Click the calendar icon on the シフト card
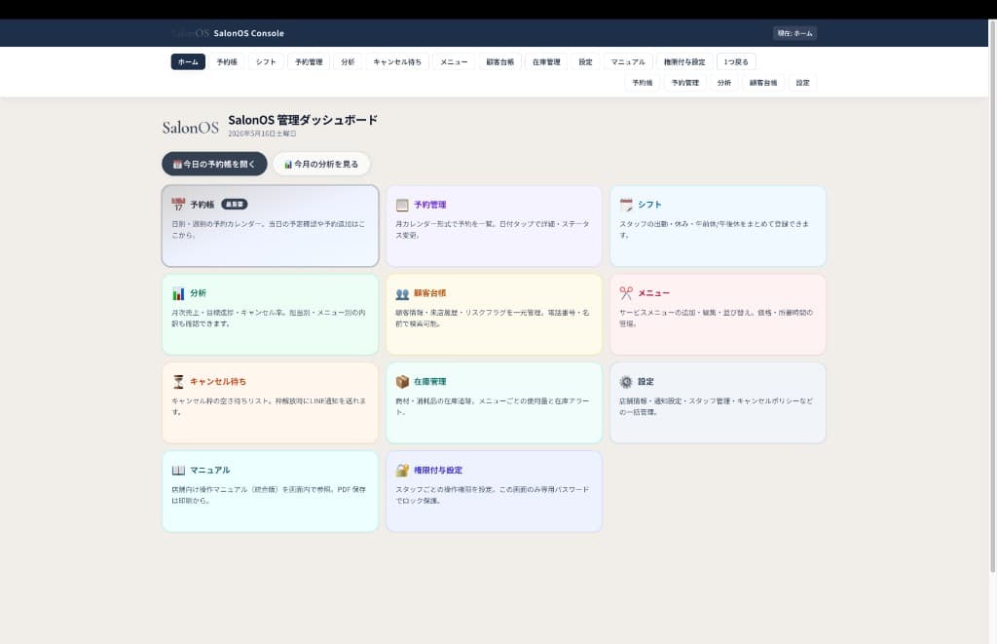Screen dimensions: 997x644 (626, 205)
